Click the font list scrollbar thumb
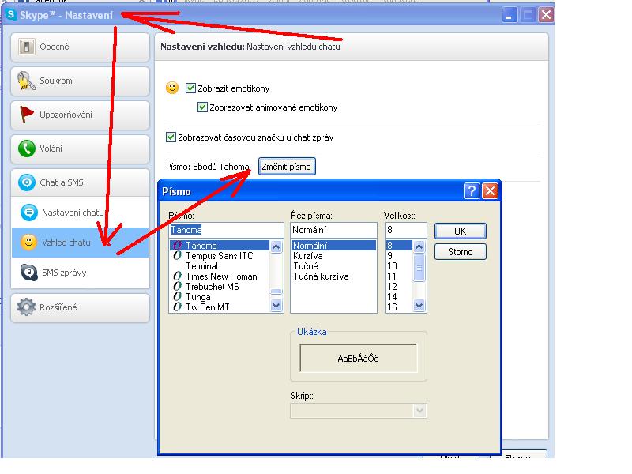The height and width of the screenshot is (474, 632). coord(276,292)
